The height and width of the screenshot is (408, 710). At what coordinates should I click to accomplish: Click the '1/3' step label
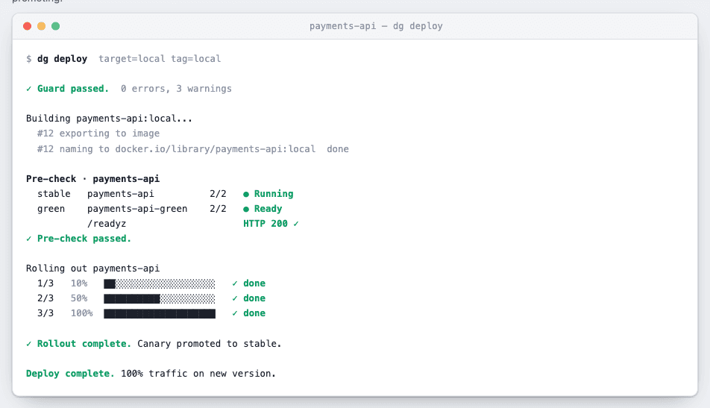click(45, 283)
